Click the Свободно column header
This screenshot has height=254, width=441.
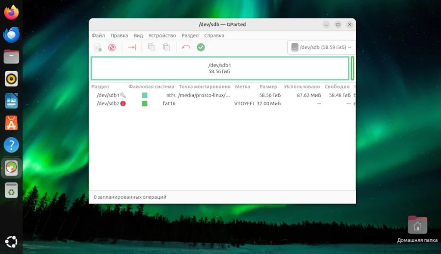337,87
